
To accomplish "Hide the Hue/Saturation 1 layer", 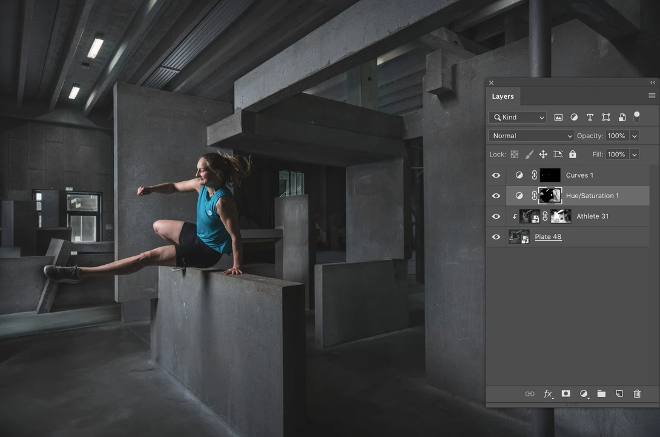I will click(x=497, y=196).
